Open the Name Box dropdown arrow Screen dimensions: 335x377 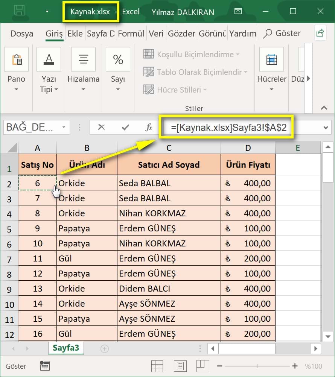click(x=64, y=127)
